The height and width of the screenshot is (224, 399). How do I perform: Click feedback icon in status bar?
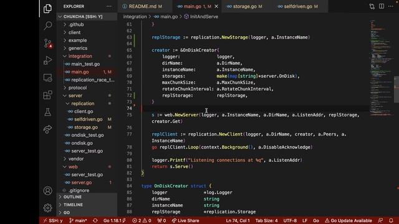pos(380,220)
